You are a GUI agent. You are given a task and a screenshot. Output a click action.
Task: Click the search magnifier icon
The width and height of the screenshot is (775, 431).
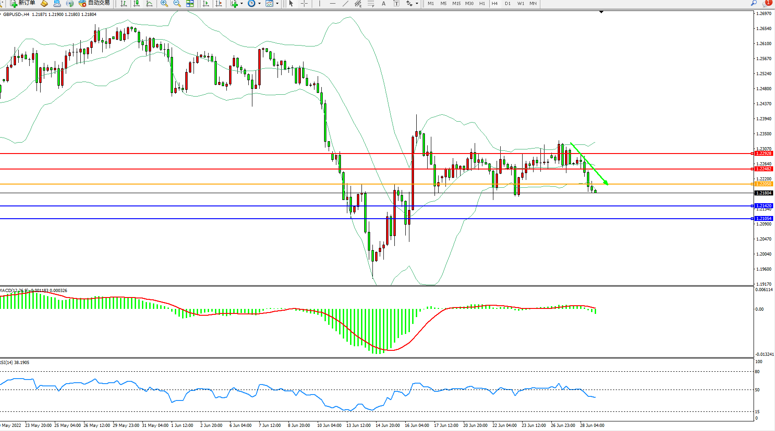pyautogui.click(x=754, y=3)
